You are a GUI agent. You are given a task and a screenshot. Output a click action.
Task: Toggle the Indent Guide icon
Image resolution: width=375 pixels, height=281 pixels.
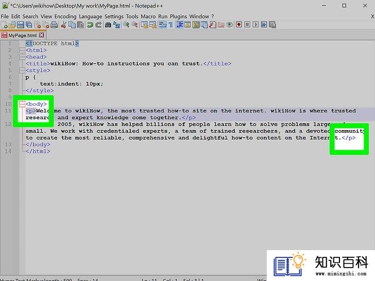tap(179, 25)
